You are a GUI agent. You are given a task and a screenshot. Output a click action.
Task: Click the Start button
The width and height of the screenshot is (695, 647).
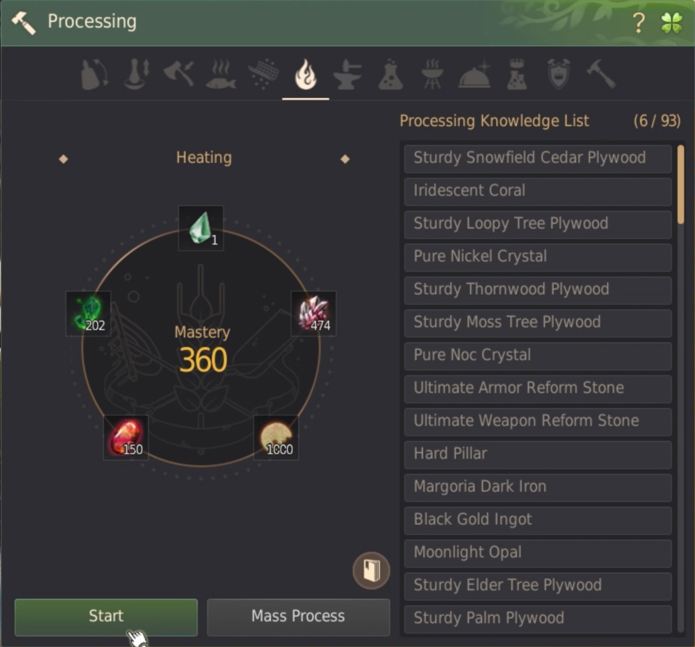click(x=106, y=617)
